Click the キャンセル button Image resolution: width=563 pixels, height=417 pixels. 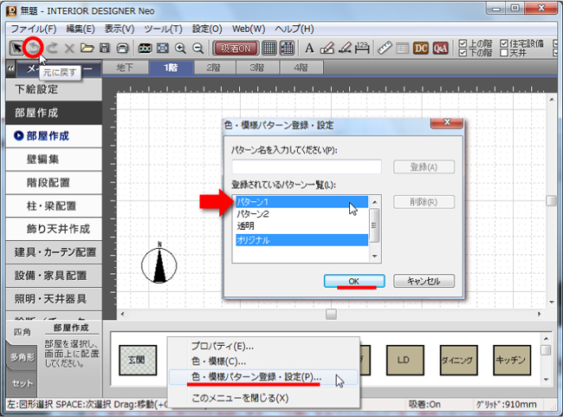point(424,281)
